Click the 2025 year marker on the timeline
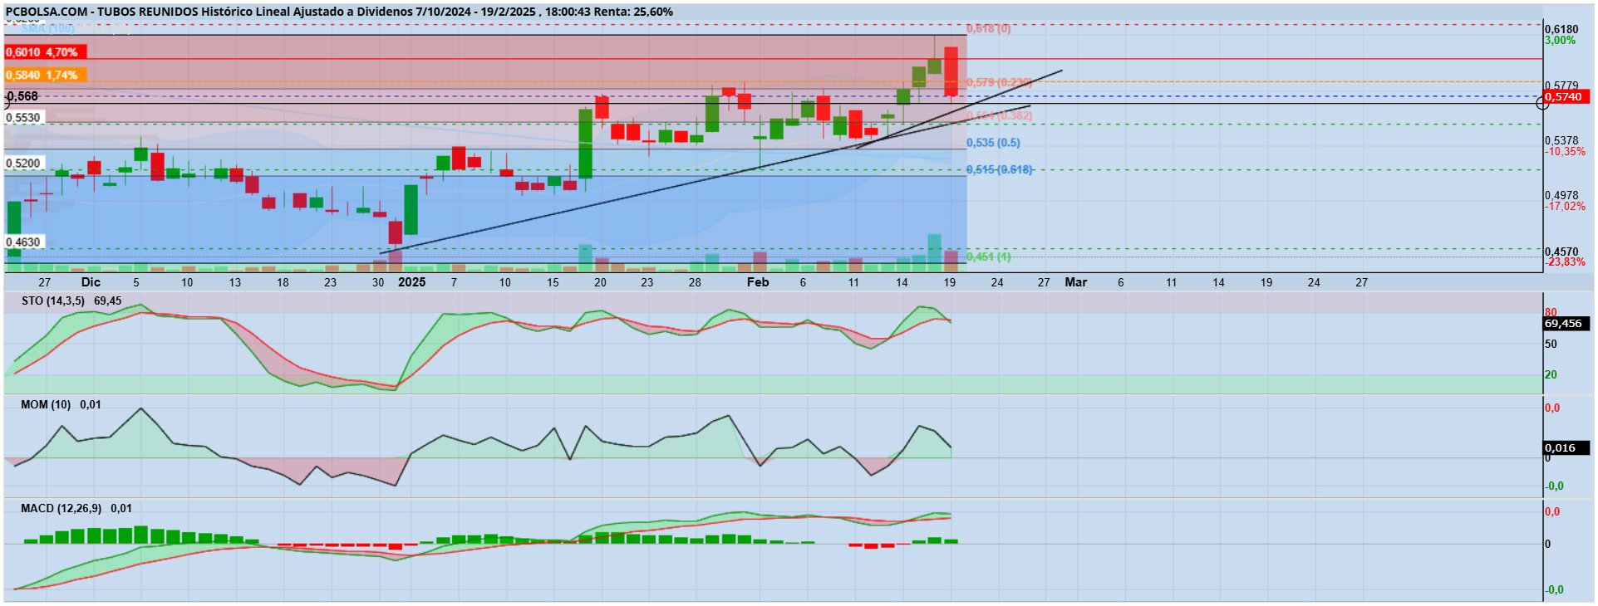The image size is (1598, 606). [x=412, y=282]
